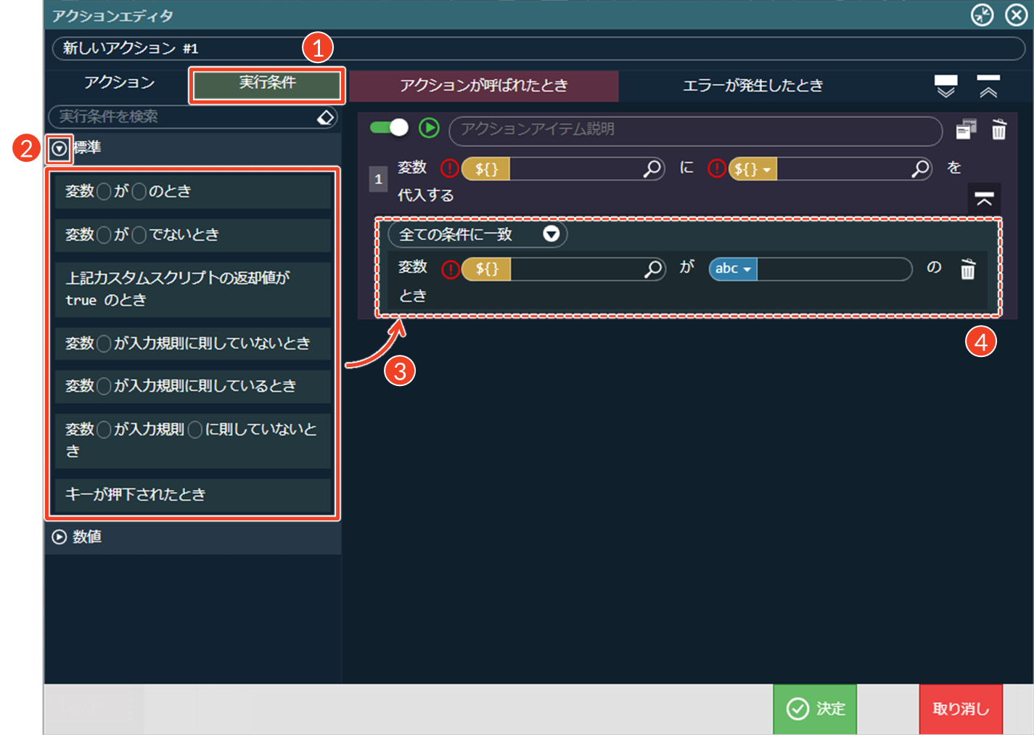Screen dimensions: 1034x735
Task: Click the eraser icon in condition search box
Action: (x=326, y=117)
